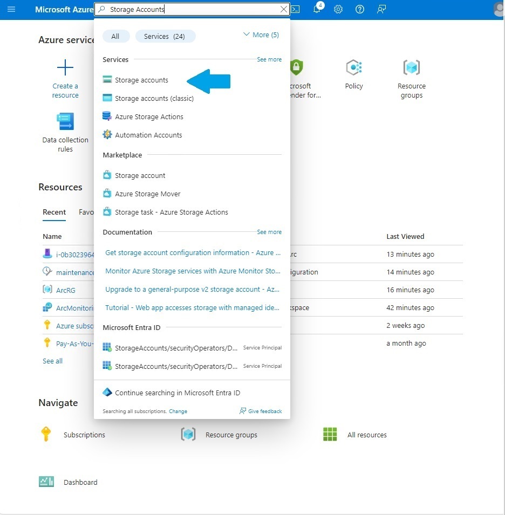Click inside the Storage Accounts search field
This screenshot has height=515, width=505.
(192, 9)
